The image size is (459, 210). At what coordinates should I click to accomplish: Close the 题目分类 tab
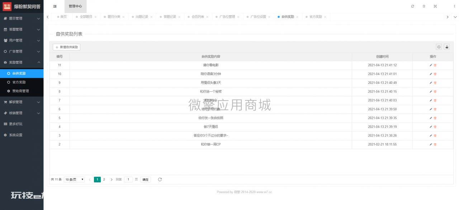point(123,17)
